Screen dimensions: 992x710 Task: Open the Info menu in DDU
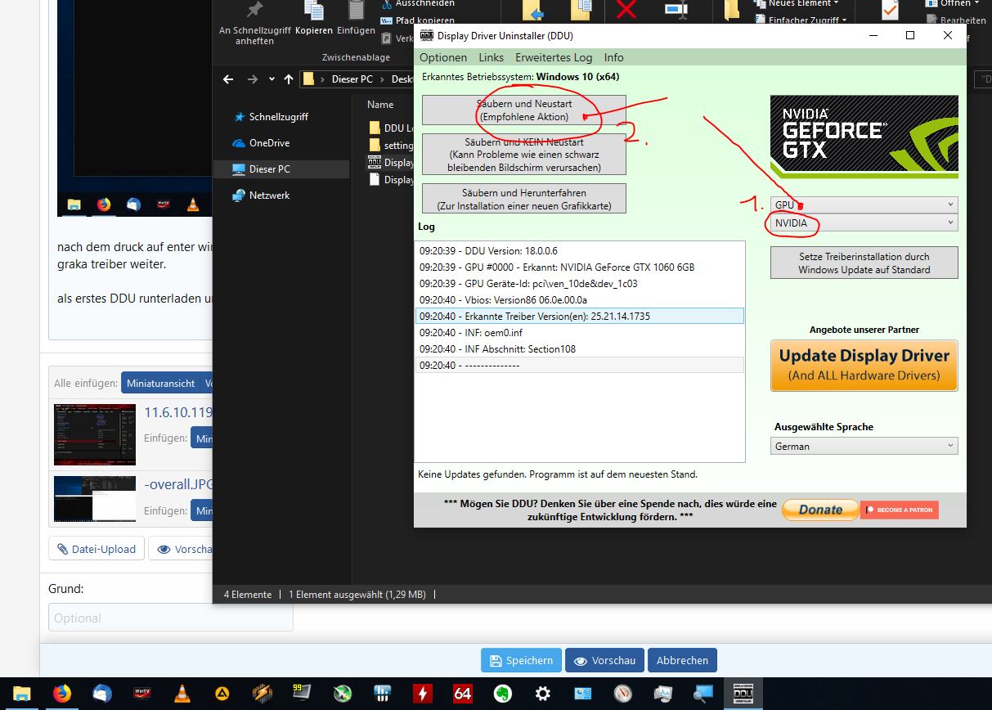[613, 57]
